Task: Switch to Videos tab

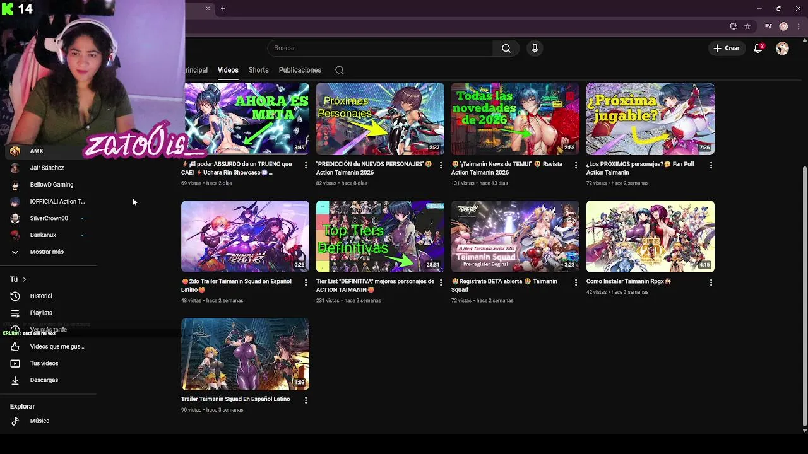Action: tap(228, 70)
